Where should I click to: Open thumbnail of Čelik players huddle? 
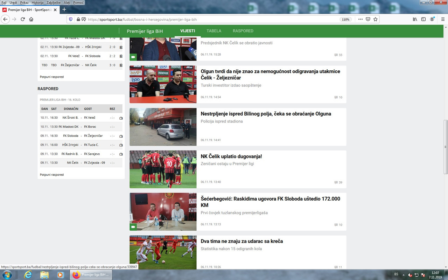click(x=163, y=169)
